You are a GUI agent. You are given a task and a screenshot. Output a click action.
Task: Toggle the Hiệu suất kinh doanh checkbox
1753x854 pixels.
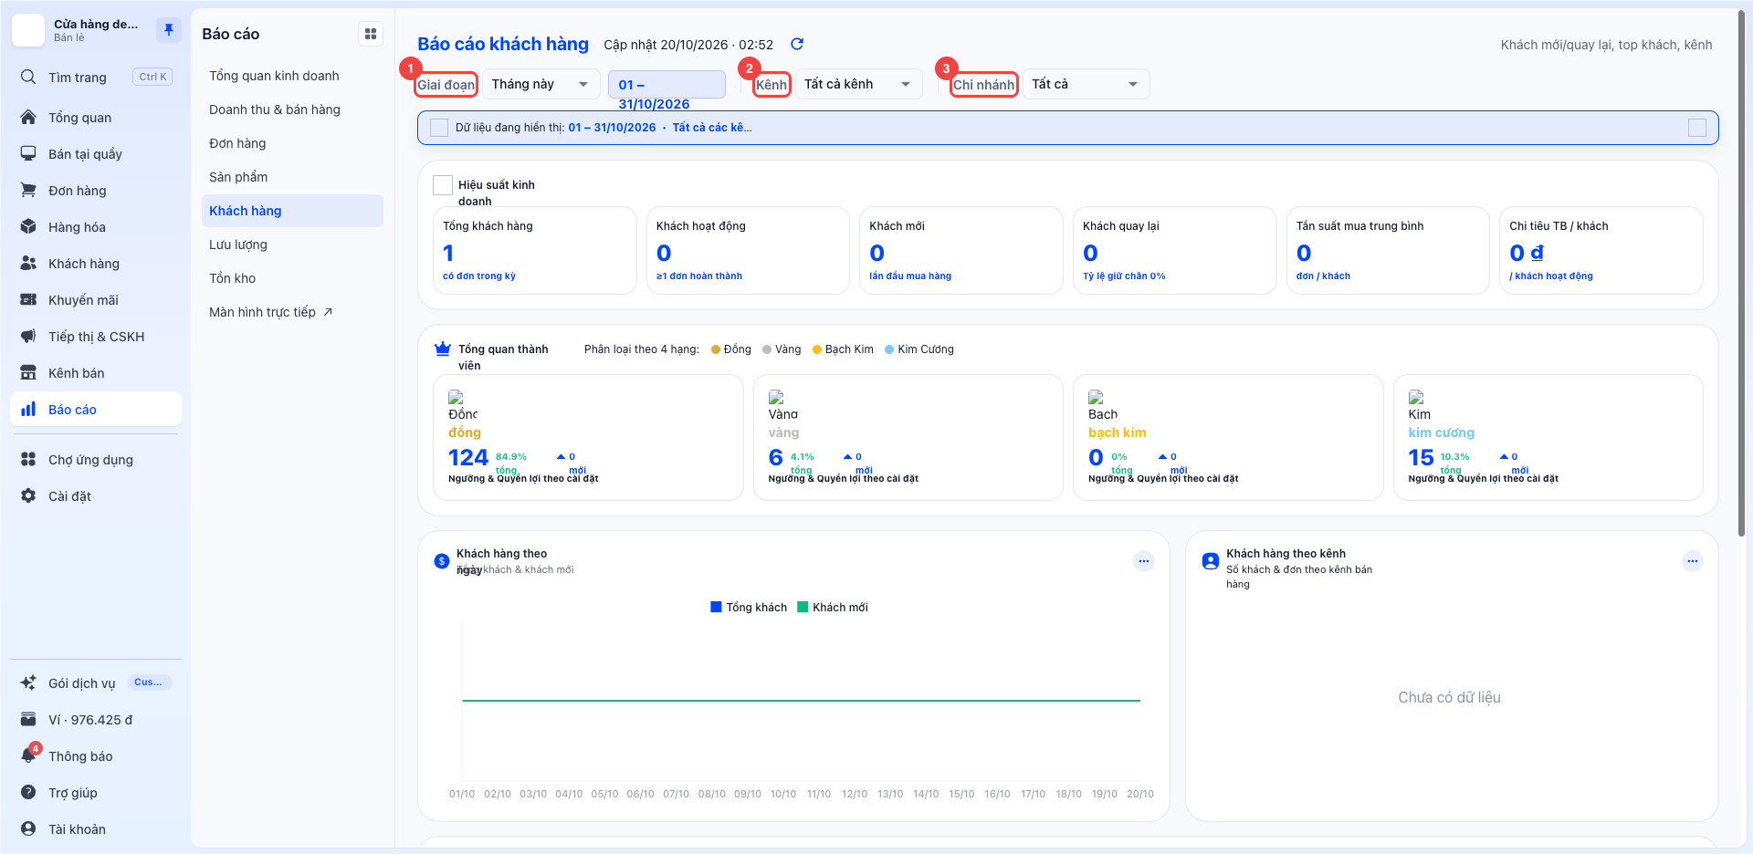pyautogui.click(x=443, y=185)
